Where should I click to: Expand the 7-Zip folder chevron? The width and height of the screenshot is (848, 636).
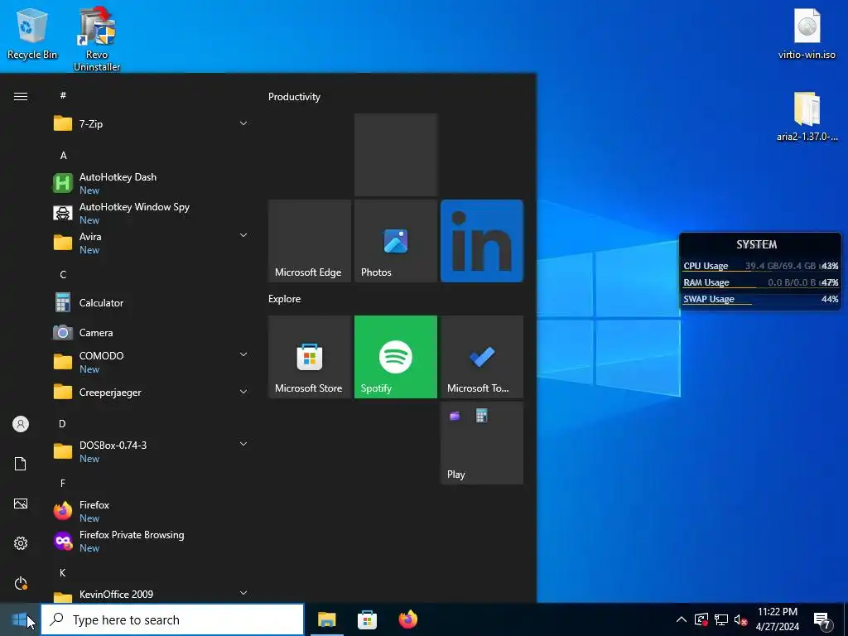243,123
